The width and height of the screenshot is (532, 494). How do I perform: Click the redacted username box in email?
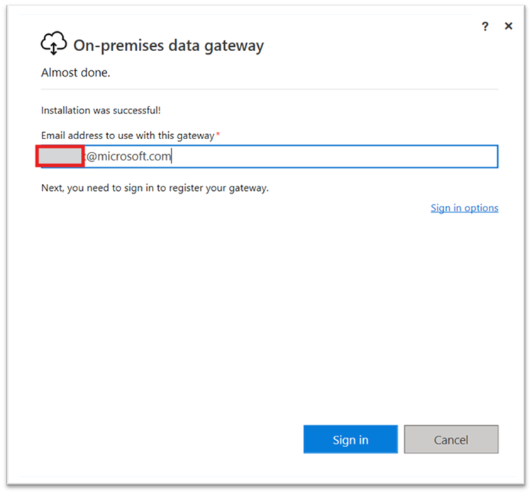(x=60, y=156)
